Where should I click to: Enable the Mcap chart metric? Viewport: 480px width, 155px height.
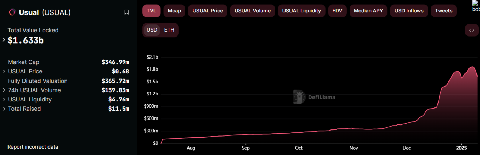174,11
